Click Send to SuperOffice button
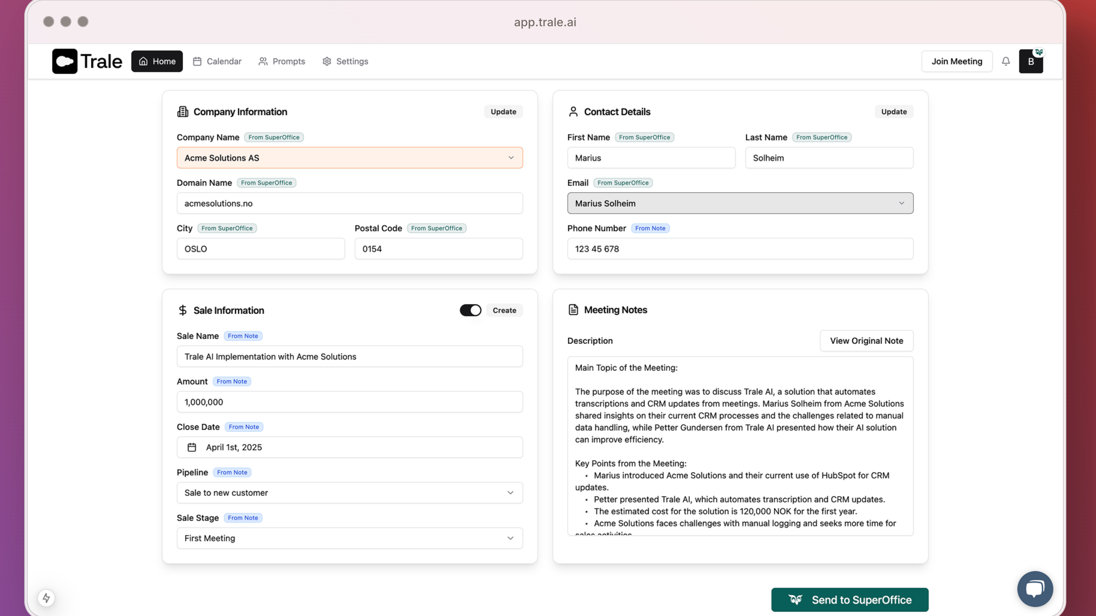 (850, 600)
